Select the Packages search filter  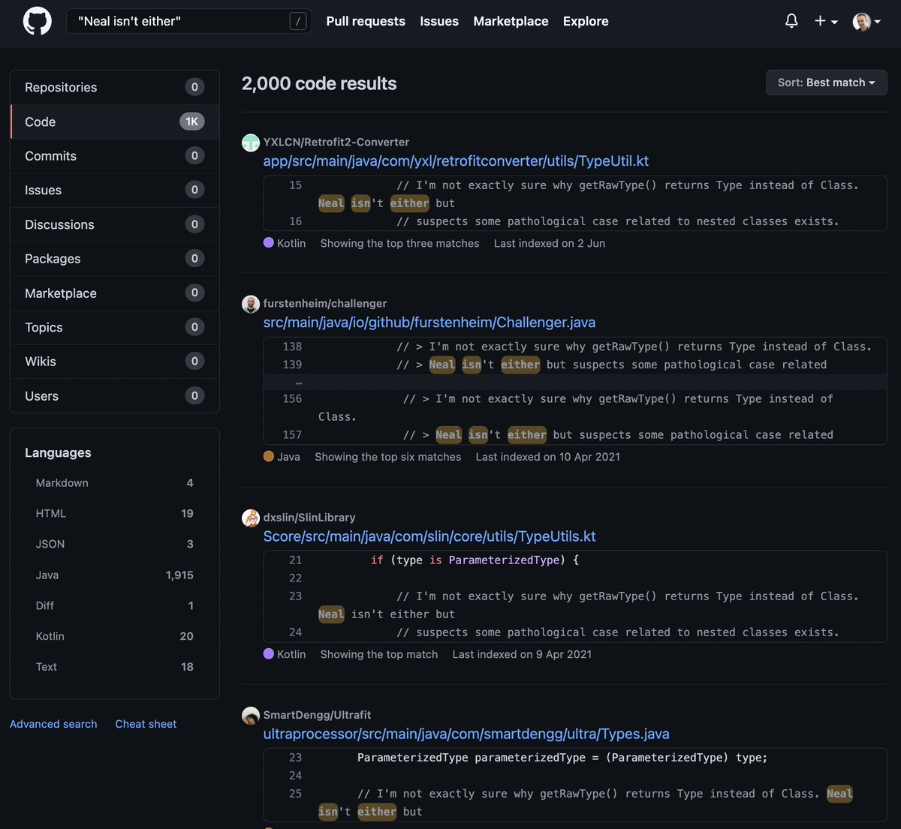pos(114,259)
